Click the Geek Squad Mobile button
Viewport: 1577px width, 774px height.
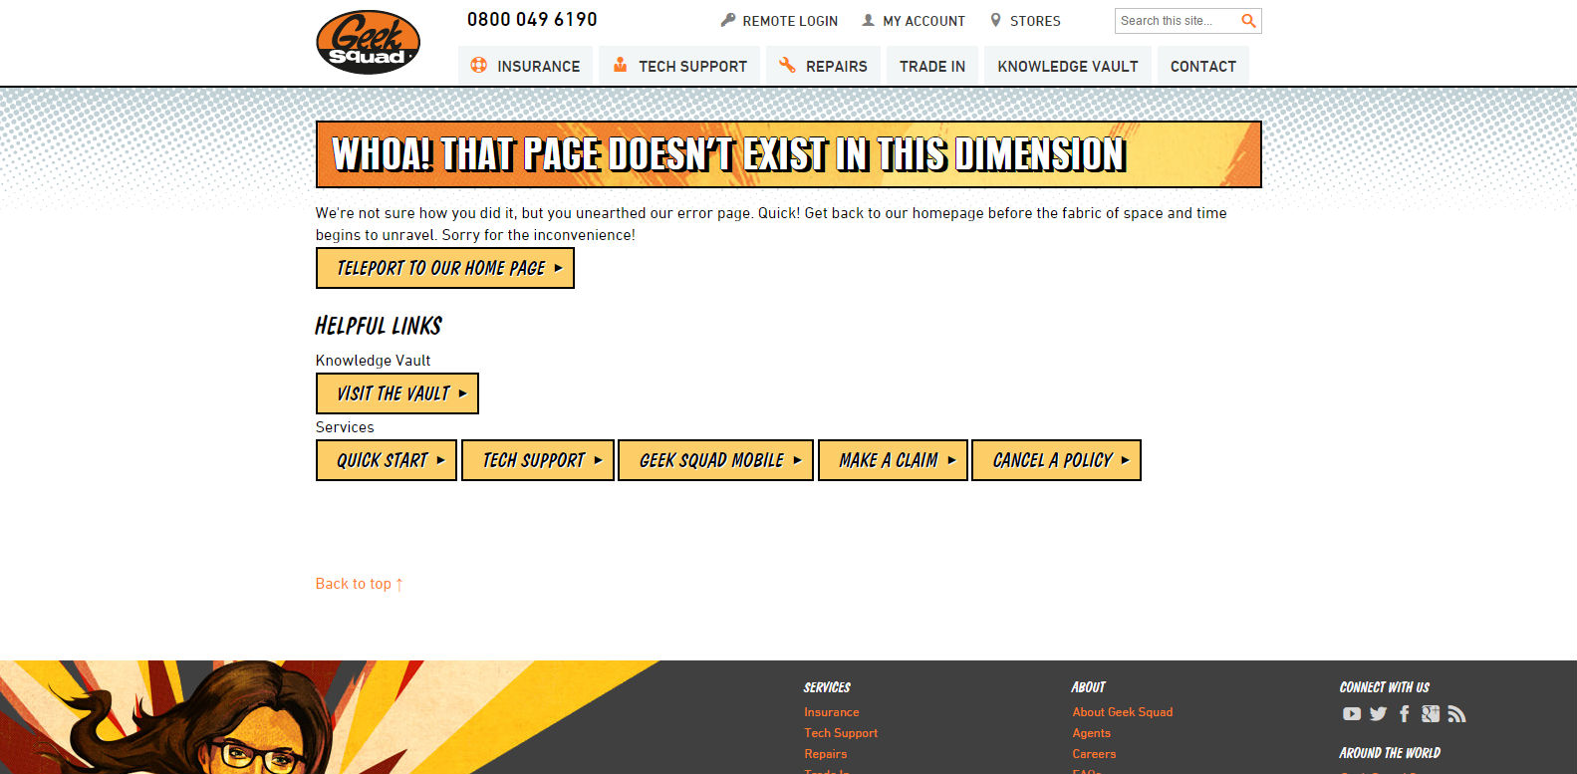click(715, 460)
